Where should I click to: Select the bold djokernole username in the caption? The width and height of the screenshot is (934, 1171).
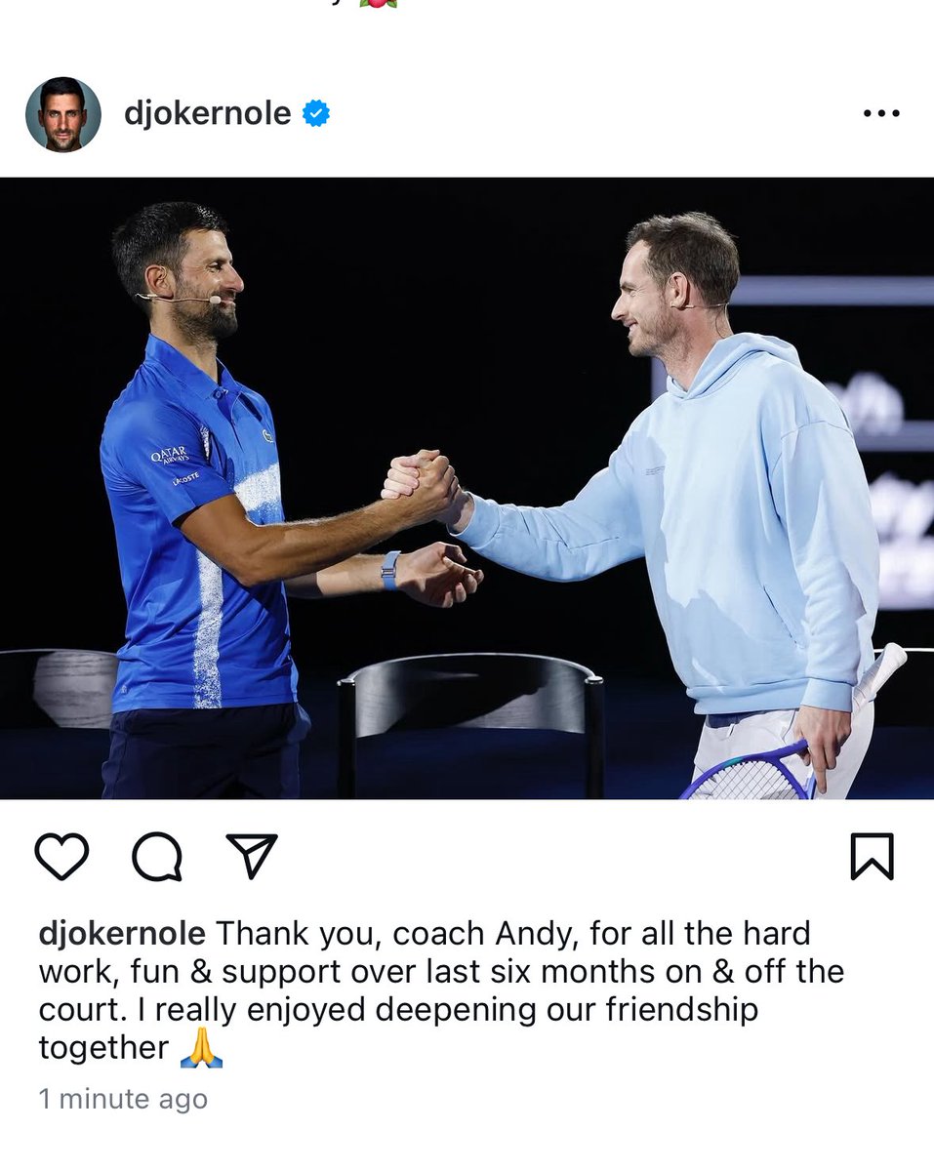pos(122,934)
